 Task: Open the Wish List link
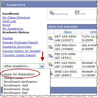[x=9, y=21]
